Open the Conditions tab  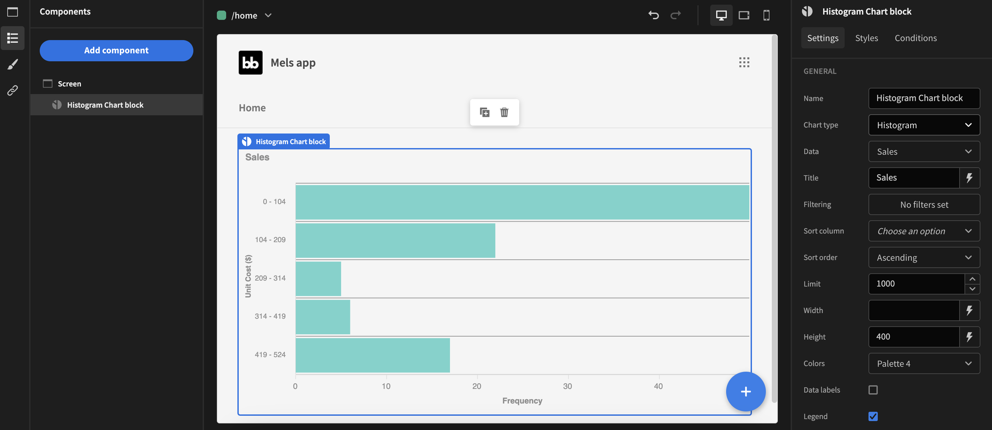[x=916, y=38]
